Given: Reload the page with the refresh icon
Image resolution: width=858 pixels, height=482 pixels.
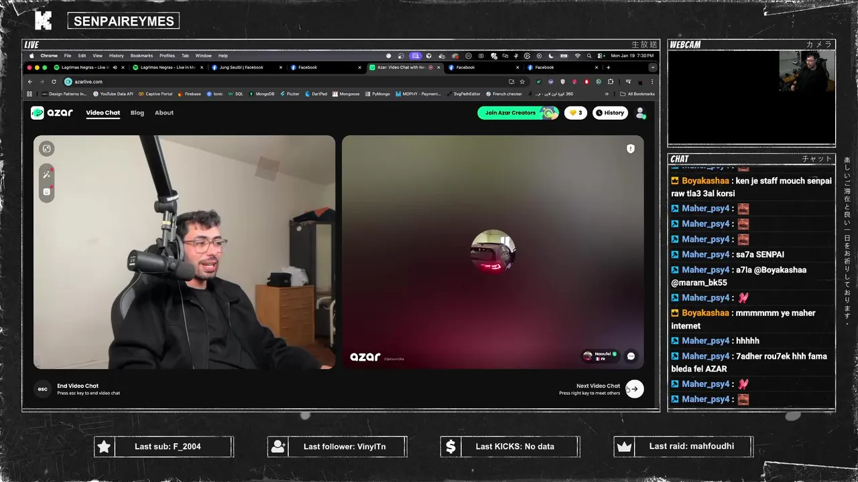Looking at the screenshot, I should pyautogui.click(x=53, y=82).
